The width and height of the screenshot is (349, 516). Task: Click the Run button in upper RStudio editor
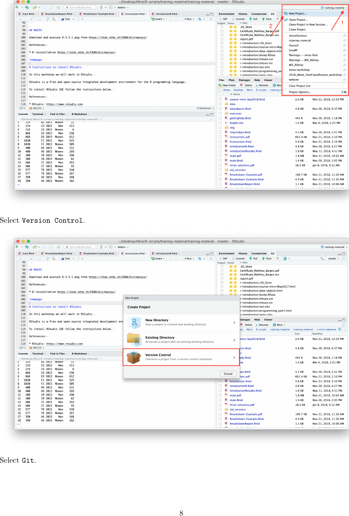(x=188, y=19)
